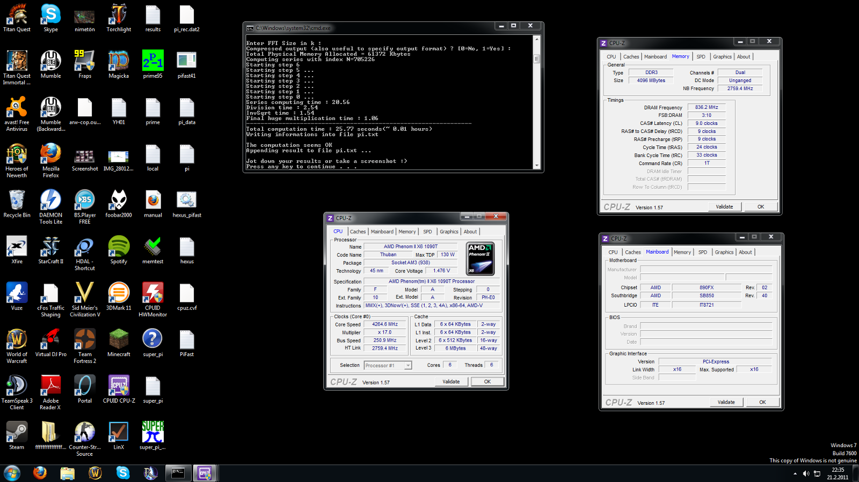Open the Titan Quest desktop icon

point(17,19)
